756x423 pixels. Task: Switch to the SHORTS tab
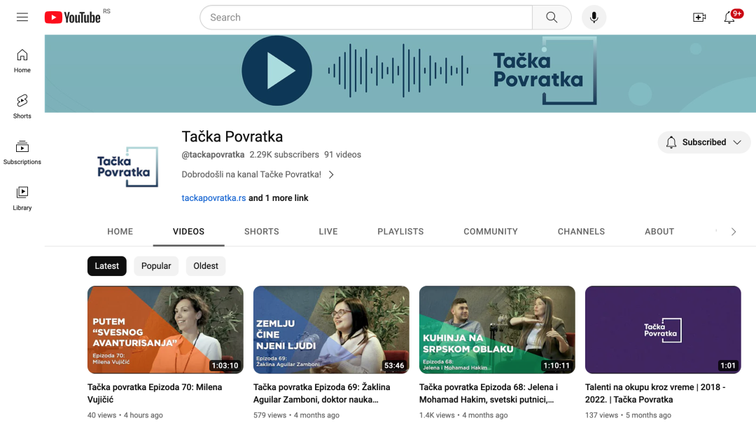261,232
